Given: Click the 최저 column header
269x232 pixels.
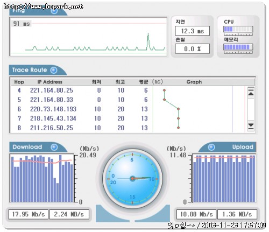Looking at the screenshot, I should coord(96,82).
